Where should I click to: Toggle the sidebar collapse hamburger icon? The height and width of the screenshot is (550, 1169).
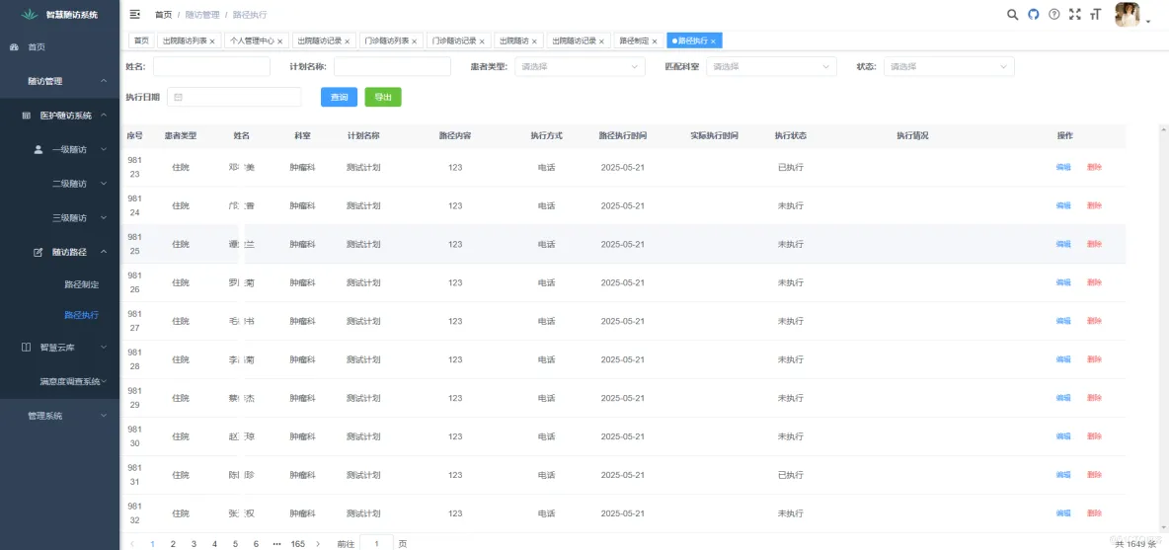click(135, 14)
